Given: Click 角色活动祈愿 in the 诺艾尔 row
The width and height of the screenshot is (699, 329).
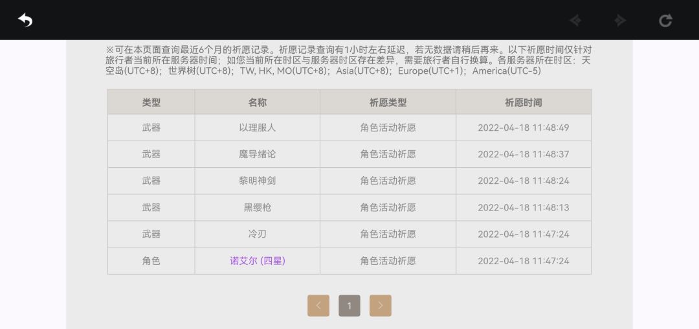Looking at the screenshot, I should pos(388,261).
